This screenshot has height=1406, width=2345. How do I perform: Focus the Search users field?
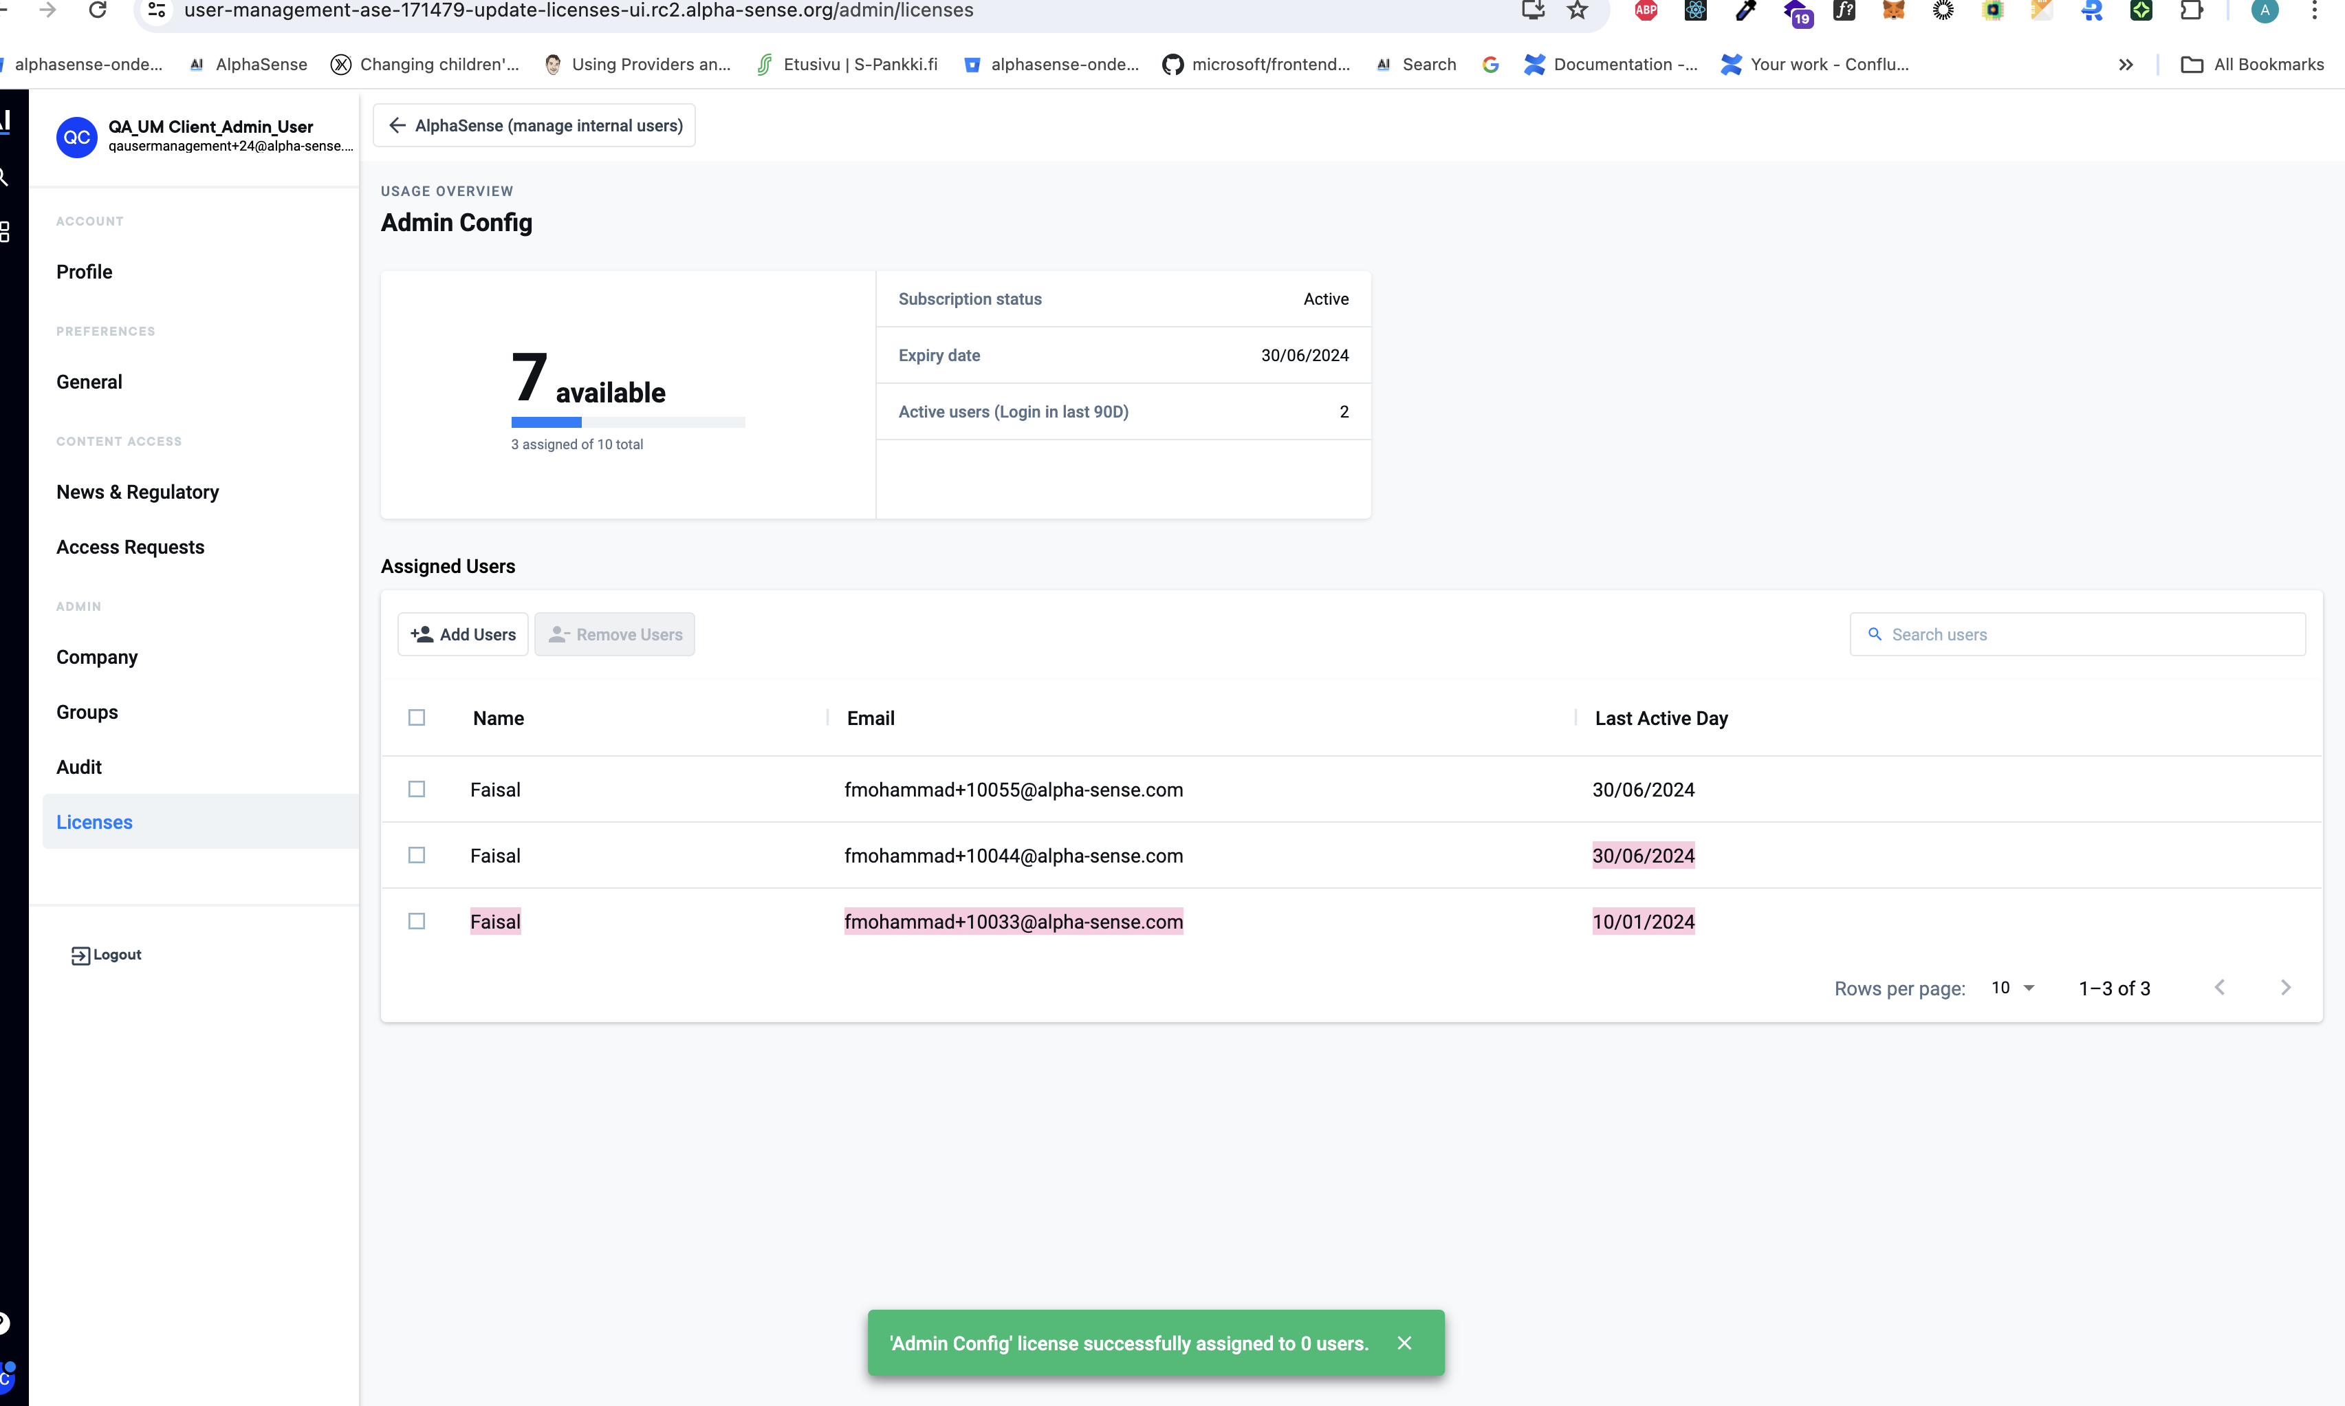point(2078,634)
